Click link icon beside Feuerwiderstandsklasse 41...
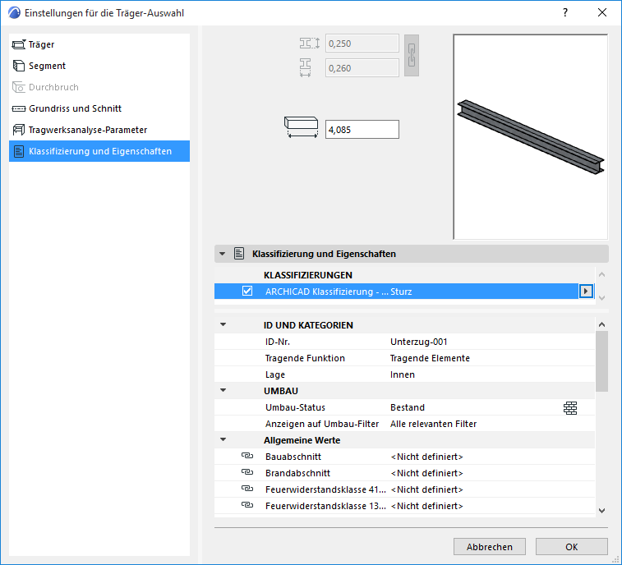 point(247,489)
